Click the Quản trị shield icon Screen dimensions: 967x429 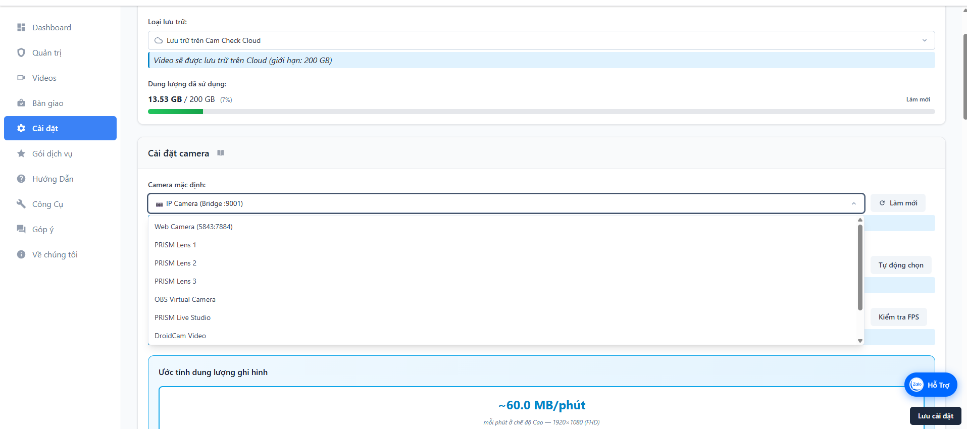point(21,52)
